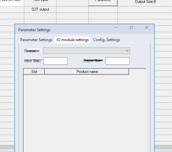This screenshot has width=172, height=152.
Task: Select the IO module settings tab
Action: coord(73,40)
